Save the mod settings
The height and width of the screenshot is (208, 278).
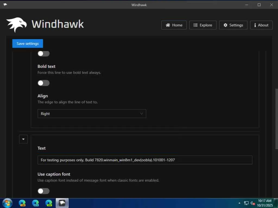pos(28,44)
